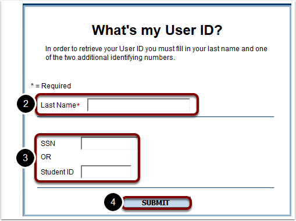Viewport: 296px width, 221px height.
Task: Click the SSN label text
Action: click(48, 144)
